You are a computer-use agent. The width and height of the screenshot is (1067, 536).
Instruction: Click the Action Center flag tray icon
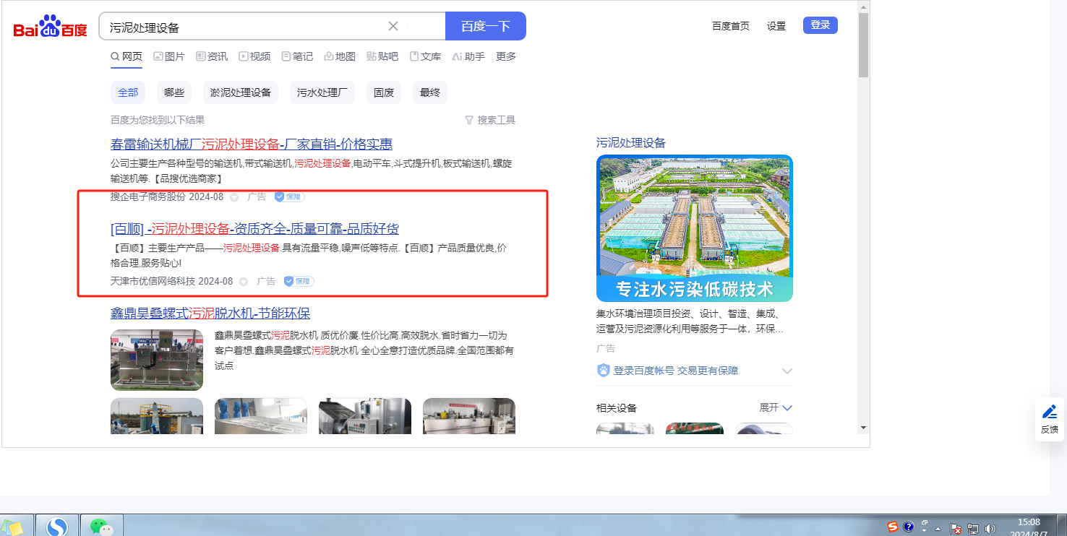[x=956, y=528]
